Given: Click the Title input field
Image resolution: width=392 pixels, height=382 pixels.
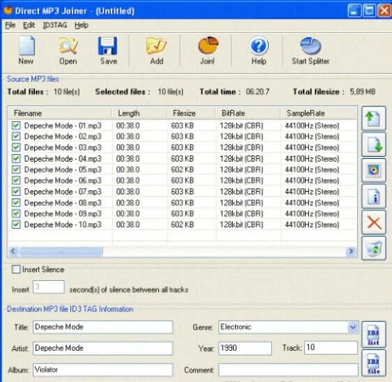Looking at the screenshot, I should [103, 327].
